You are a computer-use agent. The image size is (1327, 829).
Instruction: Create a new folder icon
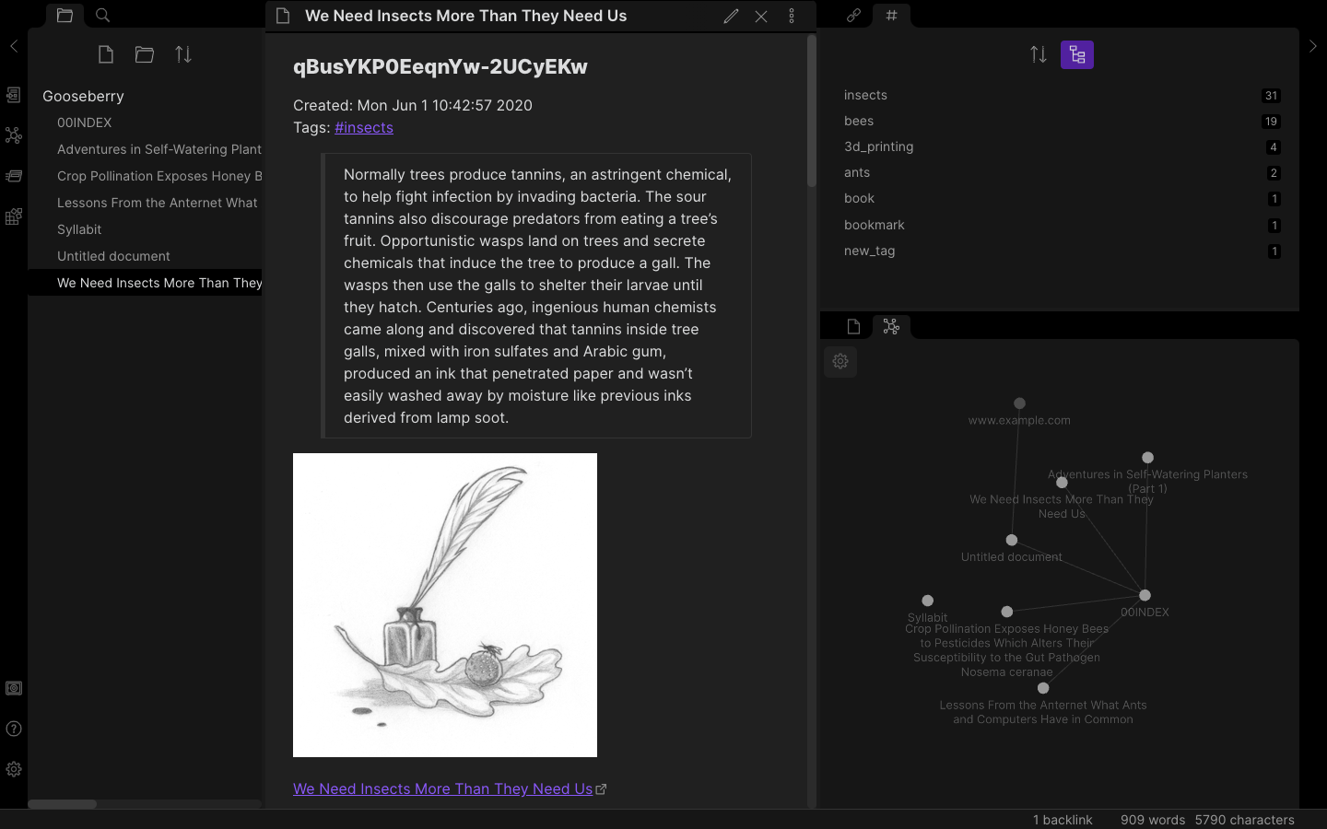point(145,55)
